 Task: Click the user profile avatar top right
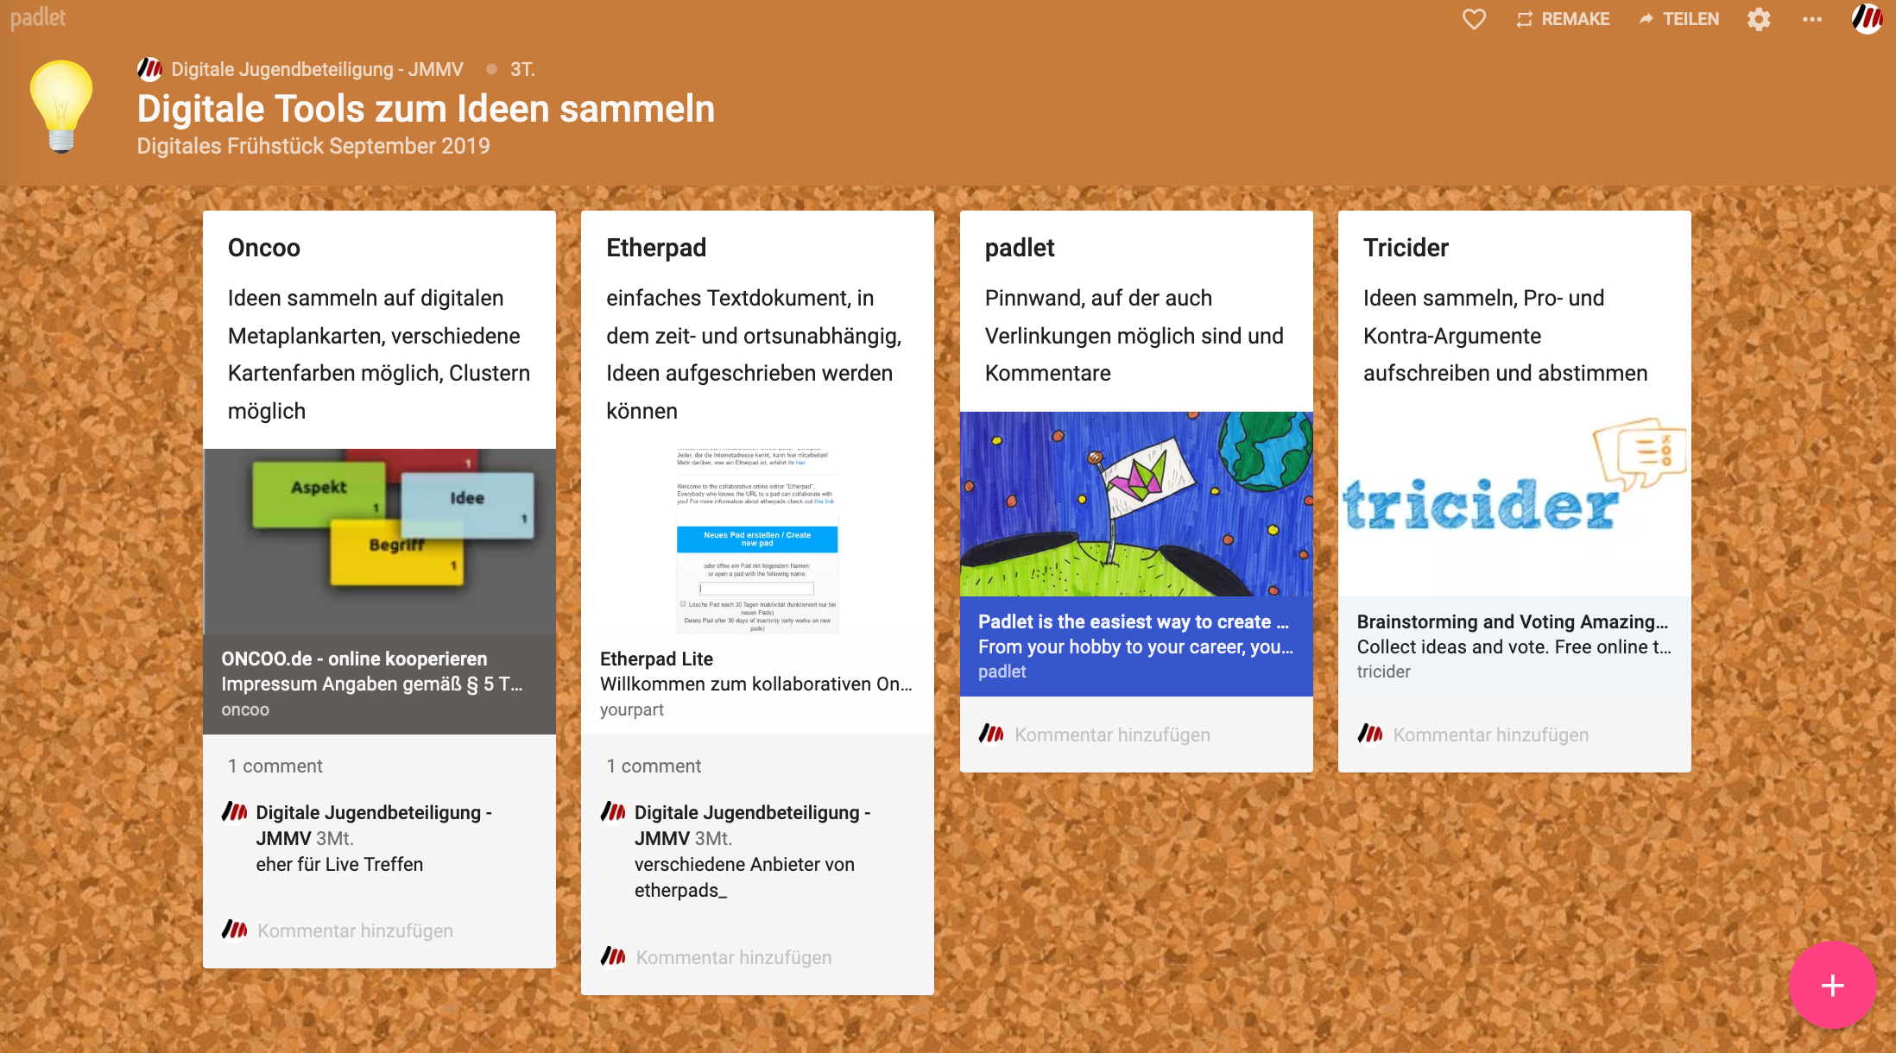(1868, 19)
